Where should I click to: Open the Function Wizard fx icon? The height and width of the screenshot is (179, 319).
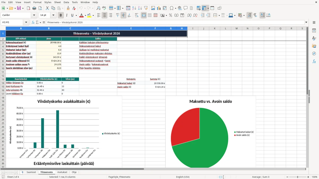(33, 22)
